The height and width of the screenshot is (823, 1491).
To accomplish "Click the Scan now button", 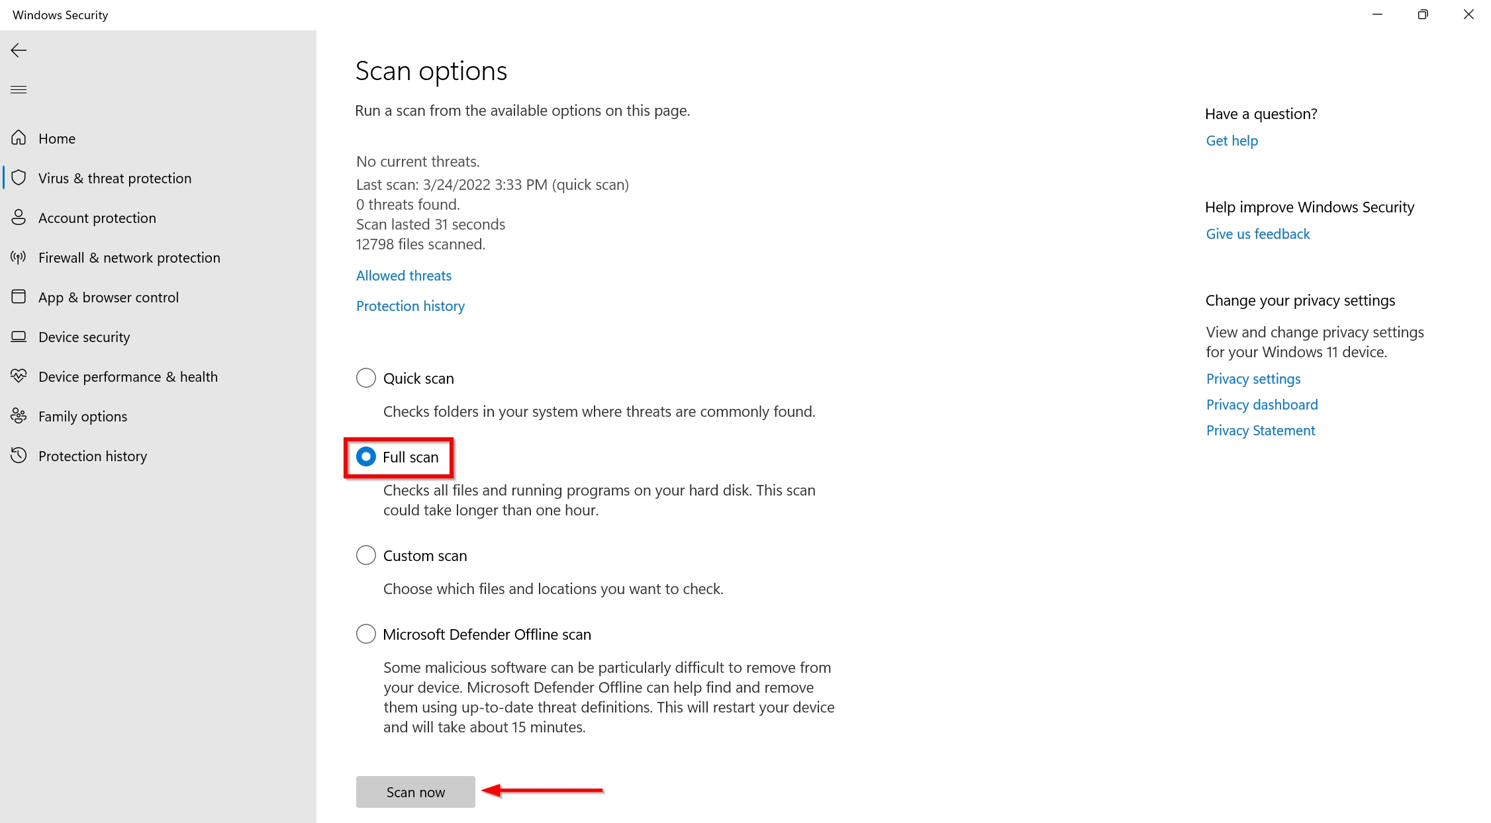I will coord(415,792).
